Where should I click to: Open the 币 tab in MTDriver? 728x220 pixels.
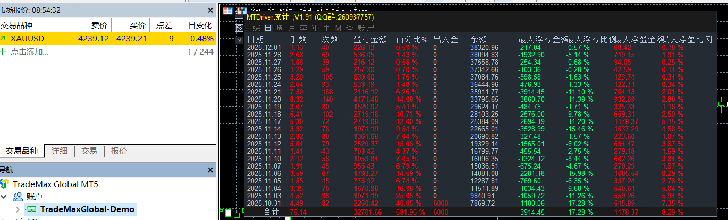pos(326,28)
